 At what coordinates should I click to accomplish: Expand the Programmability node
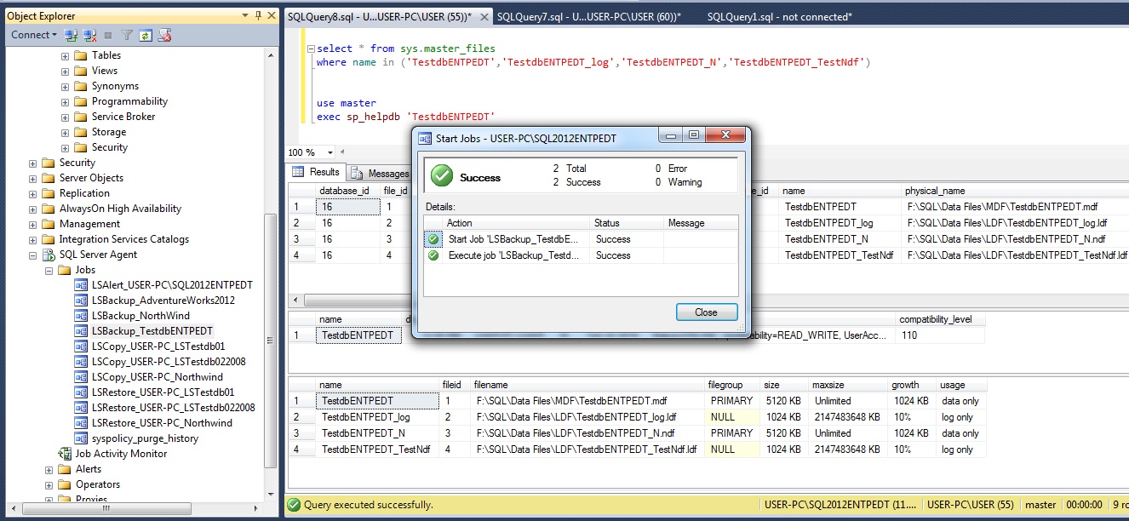click(x=65, y=101)
